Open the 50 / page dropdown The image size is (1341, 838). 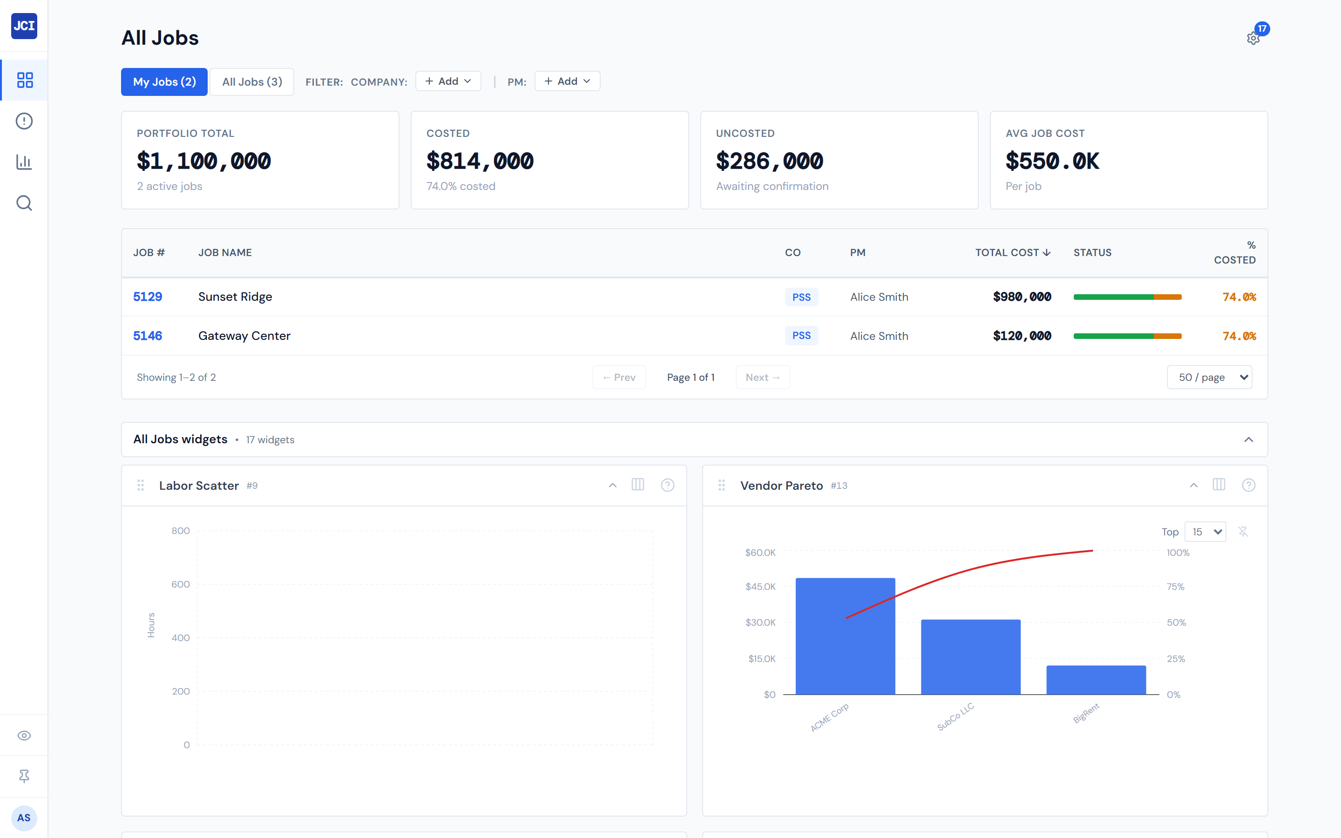1209,378
